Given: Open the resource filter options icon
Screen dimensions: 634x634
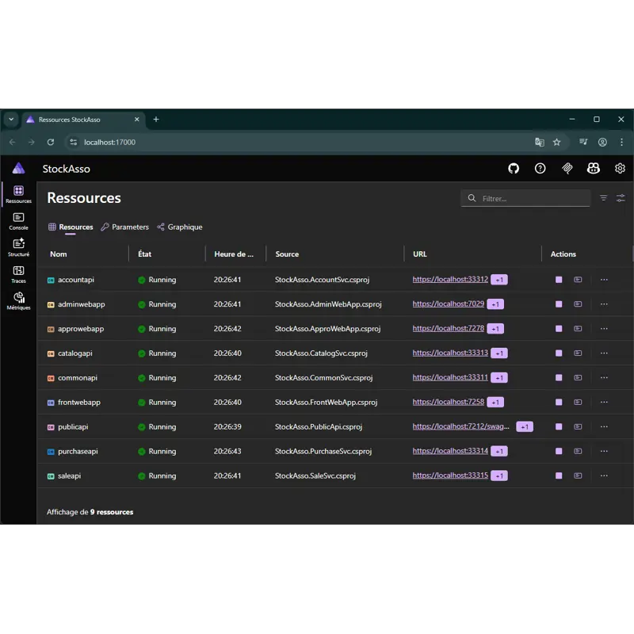Looking at the screenshot, I should [x=603, y=198].
